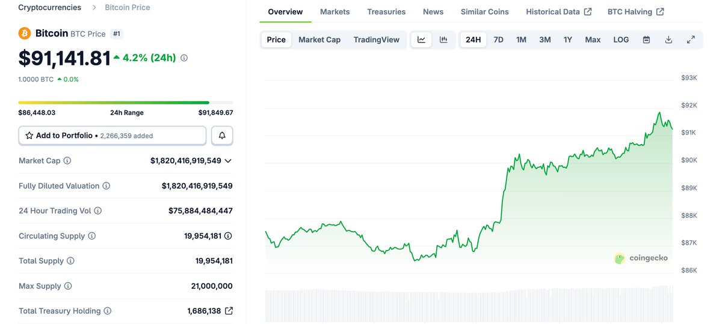Open the calendar date range picker

tap(646, 40)
